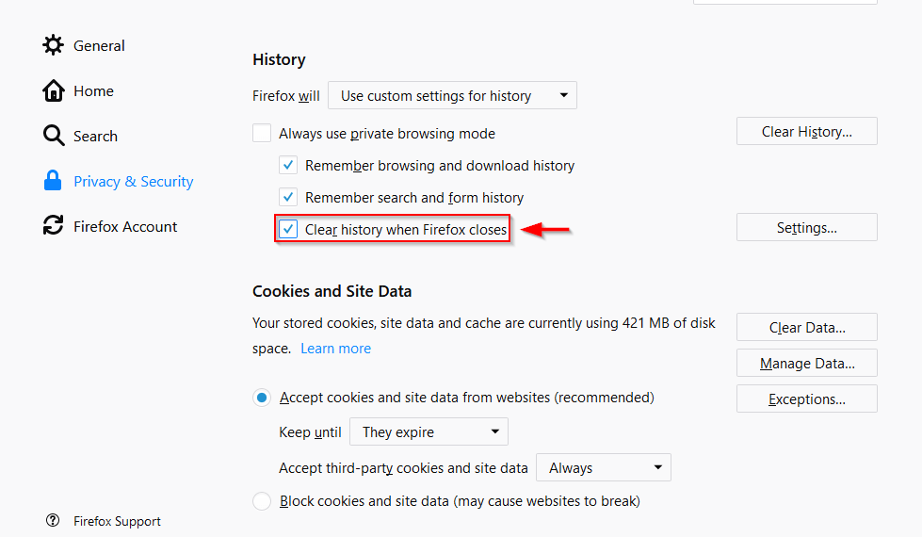This screenshot has width=922, height=537.
Task: Click the General gear icon
Action: [54, 45]
